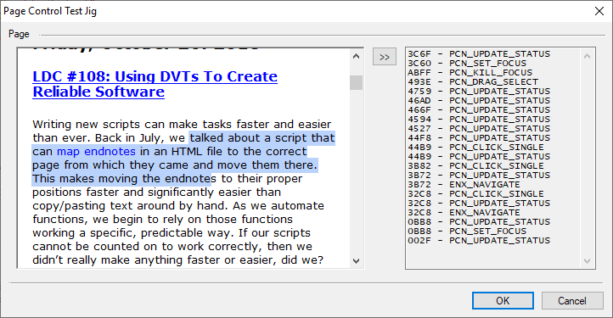Viewport: 613px width, 318px height.
Task: Select log line 3B72 ENX_NAVIGATE
Action: click(464, 185)
